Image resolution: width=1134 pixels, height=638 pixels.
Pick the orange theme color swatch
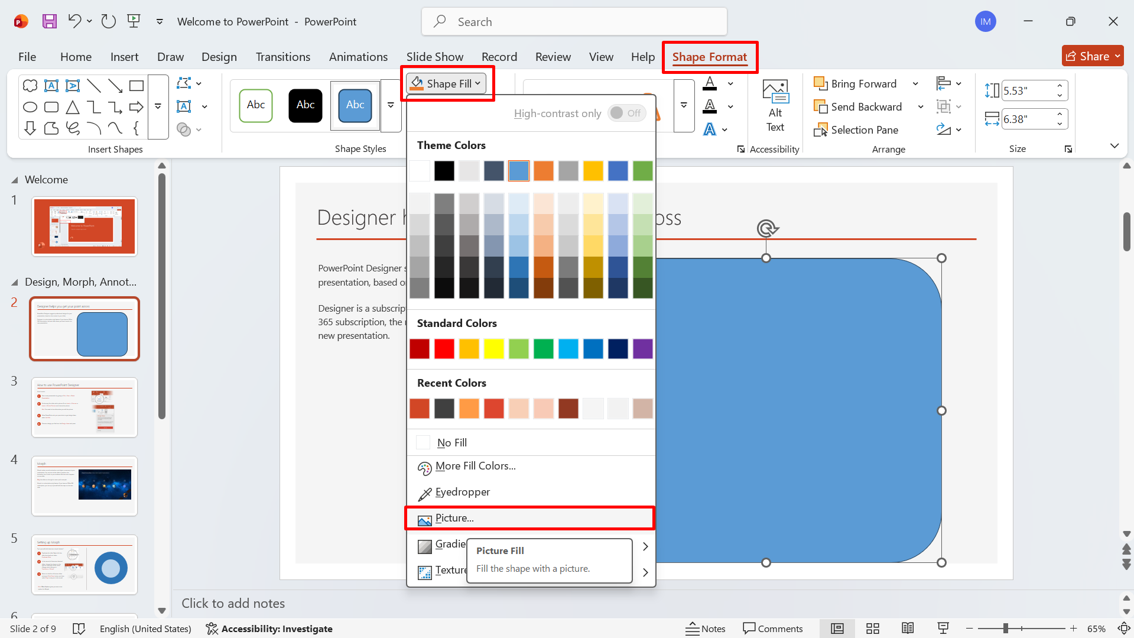(544, 171)
